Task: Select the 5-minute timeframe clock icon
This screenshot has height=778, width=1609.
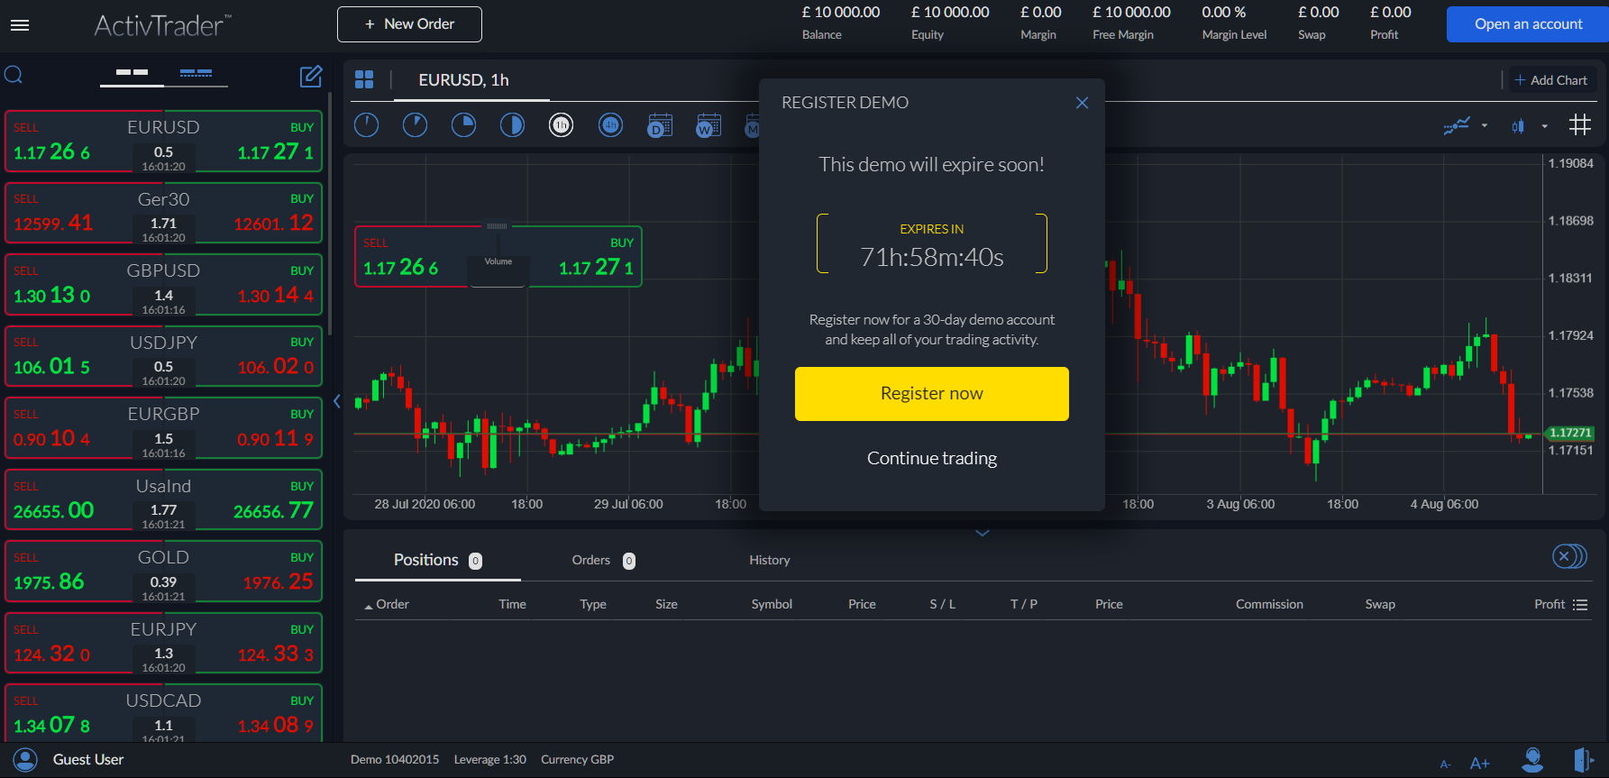Action: click(415, 125)
